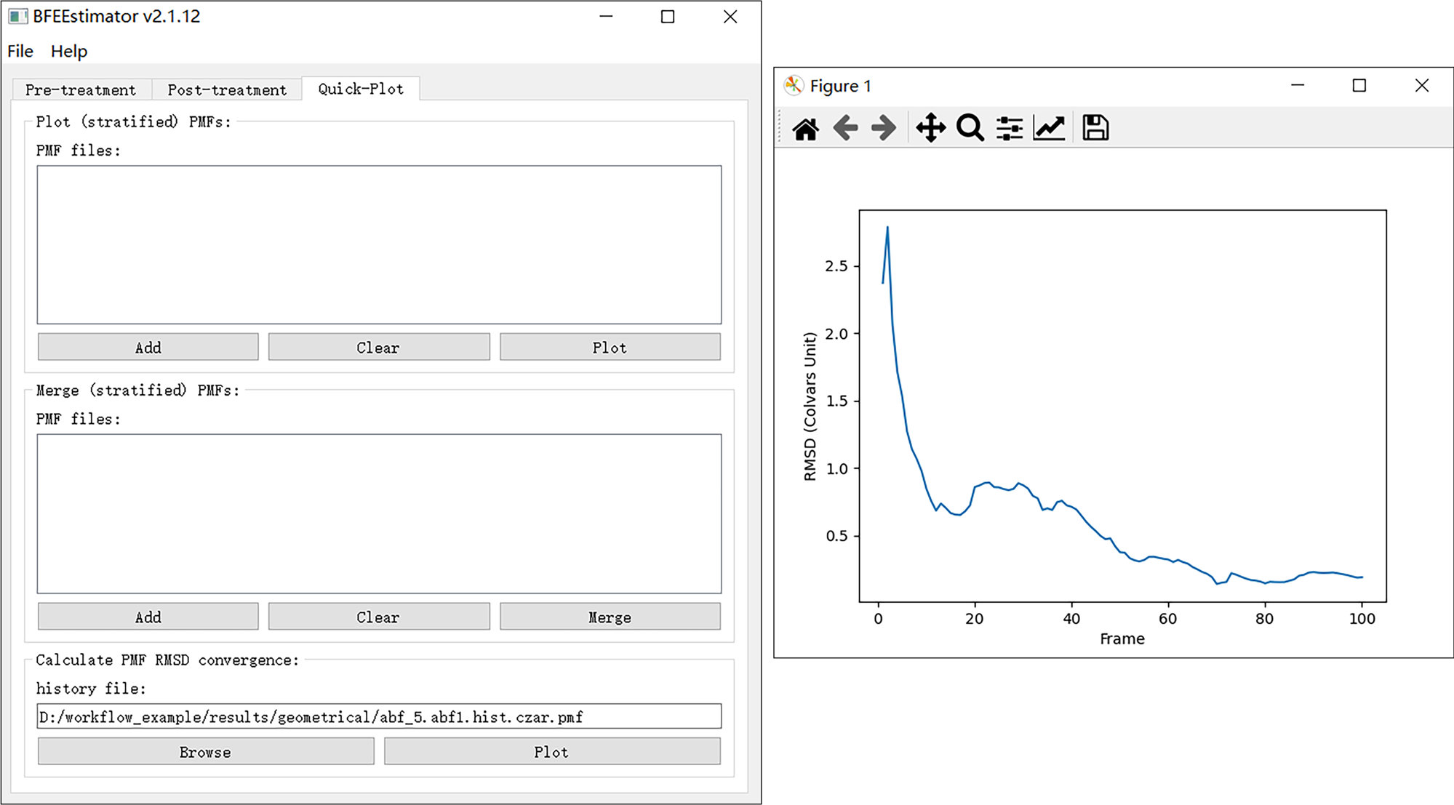The width and height of the screenshot is (1454, 805).
Task: Go forward to next view in Figure 1
Action: 884,128
